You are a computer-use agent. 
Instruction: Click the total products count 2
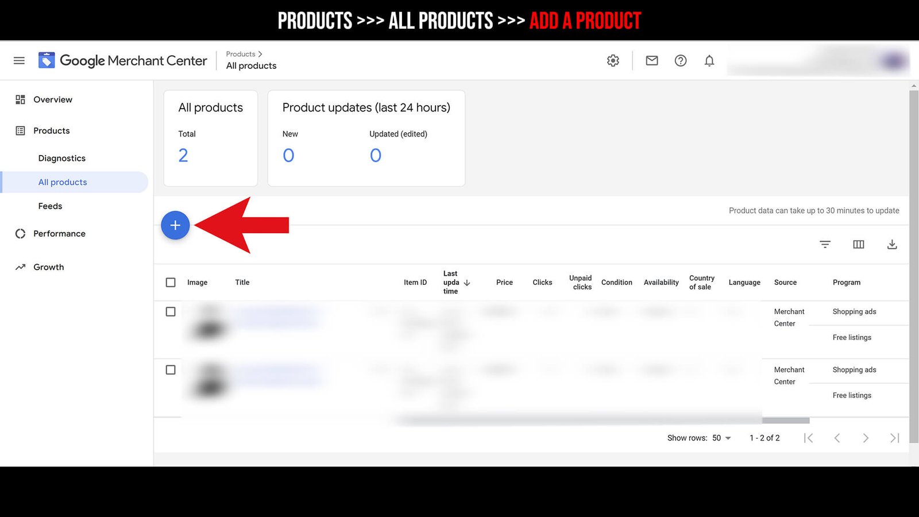click(x=183, y=155)
